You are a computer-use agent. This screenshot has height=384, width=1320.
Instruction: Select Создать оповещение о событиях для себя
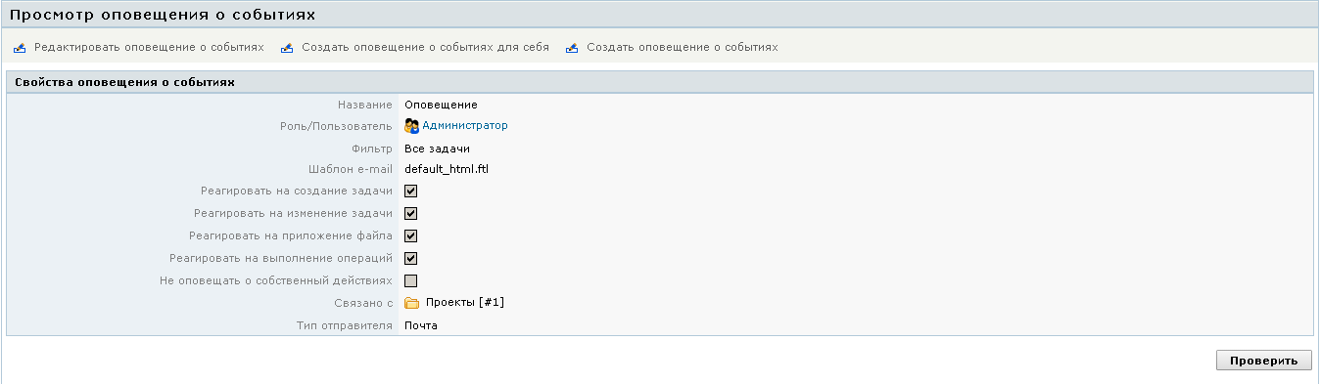[x=425, y=47]
